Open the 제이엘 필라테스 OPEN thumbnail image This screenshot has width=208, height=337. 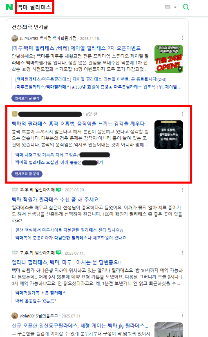coord(169,59)
